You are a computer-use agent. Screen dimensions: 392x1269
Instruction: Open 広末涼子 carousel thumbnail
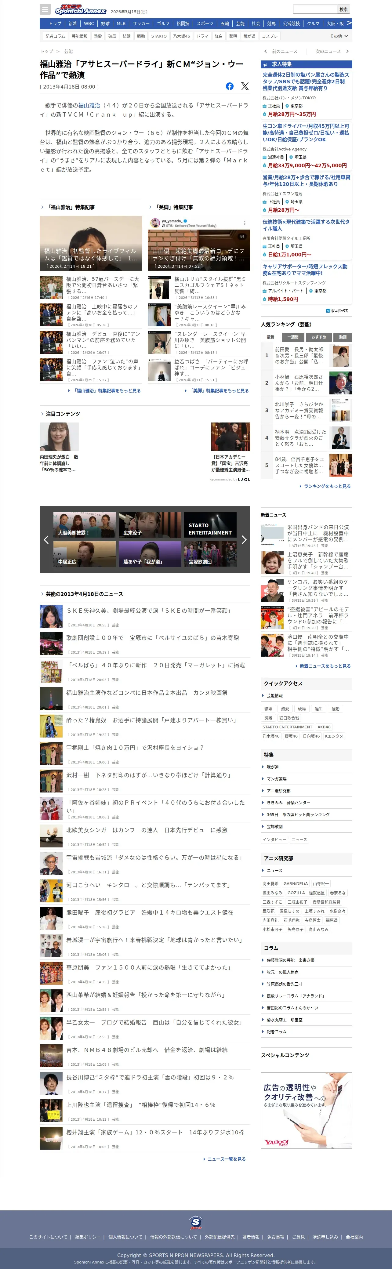(x=150, y=525)
